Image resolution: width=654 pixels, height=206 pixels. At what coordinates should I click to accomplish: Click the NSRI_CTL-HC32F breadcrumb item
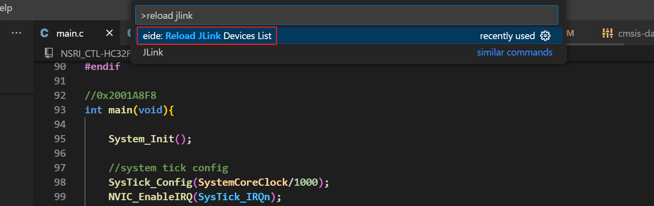pyautogui.click(x=94, y=52)
